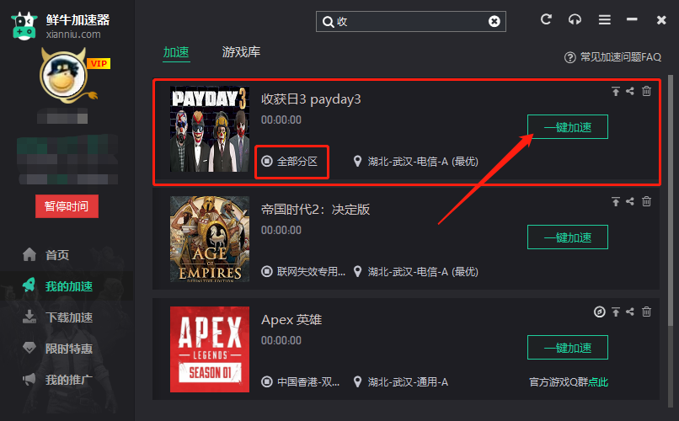Close the accelerator window
The height and width of the screenshot is (421, 679).
660,20
